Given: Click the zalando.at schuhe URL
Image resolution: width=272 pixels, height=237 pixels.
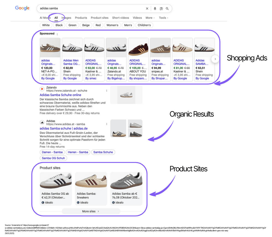Looking at the screenshot, I should pos(67,91).
